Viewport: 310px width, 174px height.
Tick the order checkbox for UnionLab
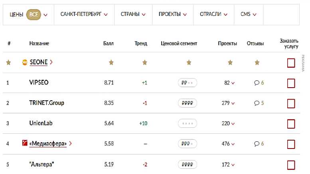pyautogui.click(x=291, y=124)
